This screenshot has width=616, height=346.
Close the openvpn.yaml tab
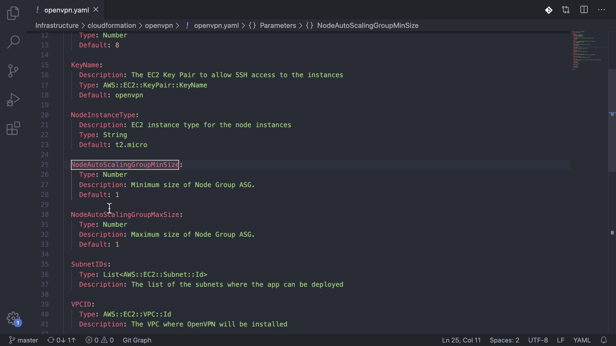click(96, 10)
